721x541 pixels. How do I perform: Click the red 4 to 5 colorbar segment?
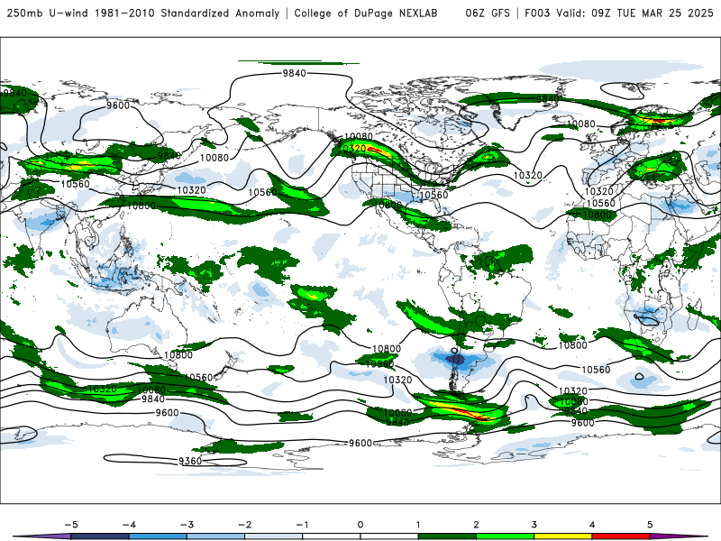coord(621,536)
